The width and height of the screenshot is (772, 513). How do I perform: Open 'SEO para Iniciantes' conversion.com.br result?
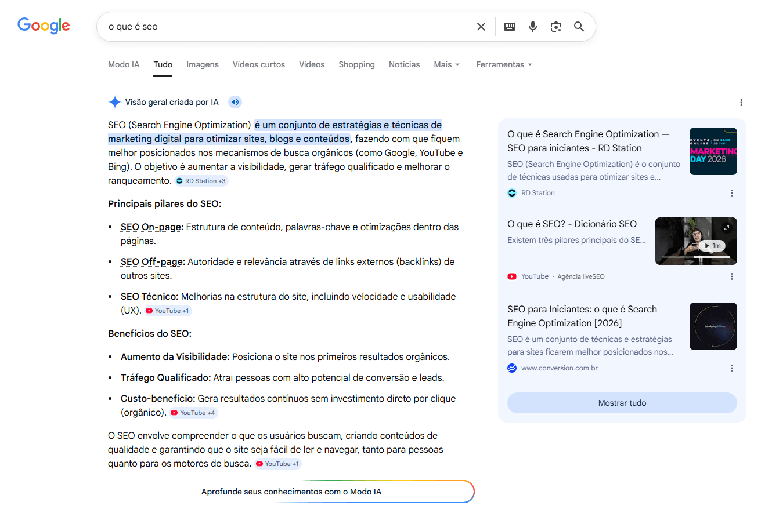[582, 316]
